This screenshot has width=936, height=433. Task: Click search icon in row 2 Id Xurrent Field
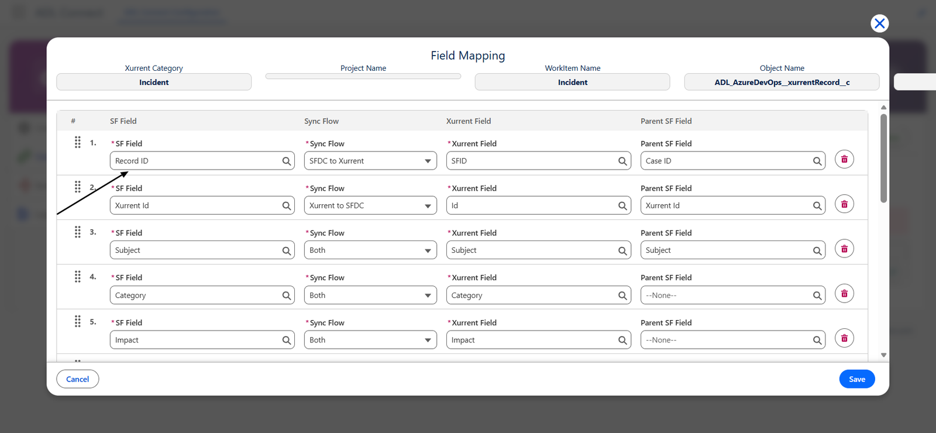(x=622, y=205)
